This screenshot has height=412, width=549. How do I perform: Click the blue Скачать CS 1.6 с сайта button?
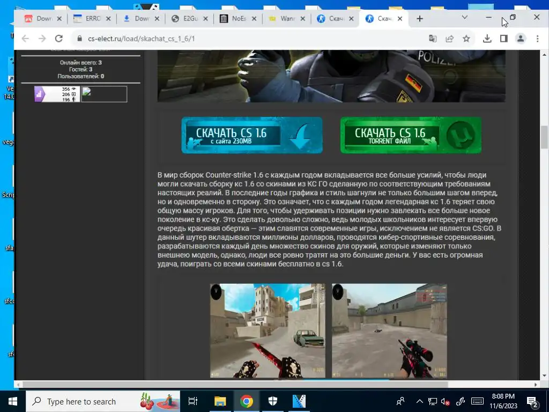point(252,135)
